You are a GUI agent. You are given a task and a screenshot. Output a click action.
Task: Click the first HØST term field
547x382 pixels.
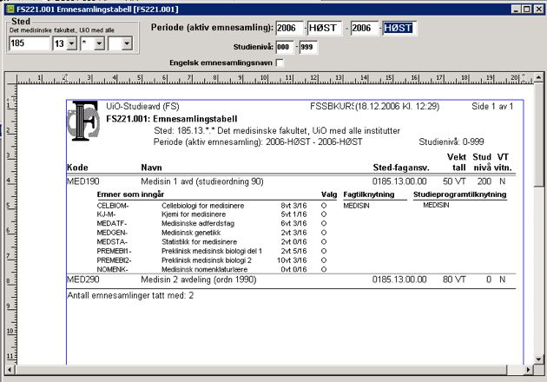pyautogui.click(x=325, y=28)
